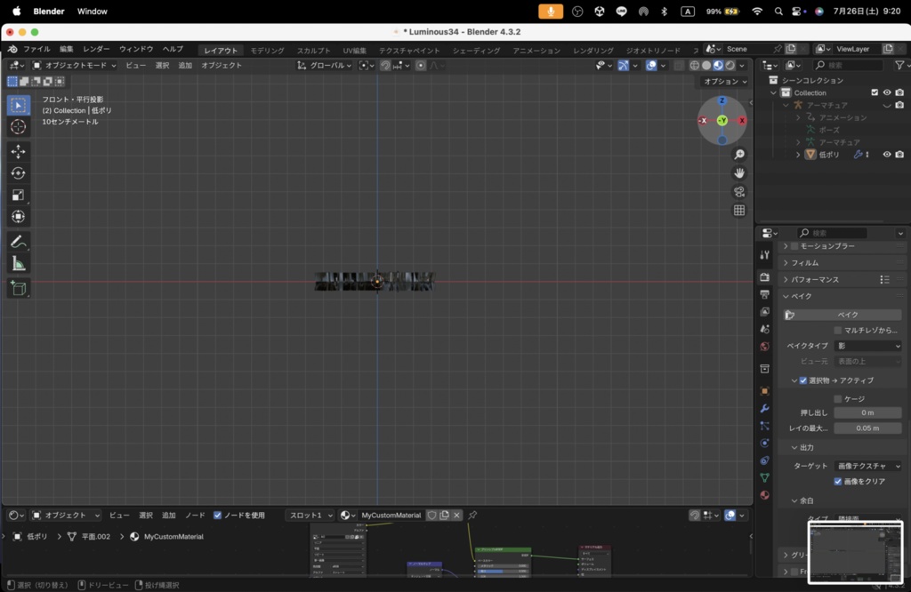The image size is (911, 592).
Task: Select the Select Box tool
Action: coord(18,105)
